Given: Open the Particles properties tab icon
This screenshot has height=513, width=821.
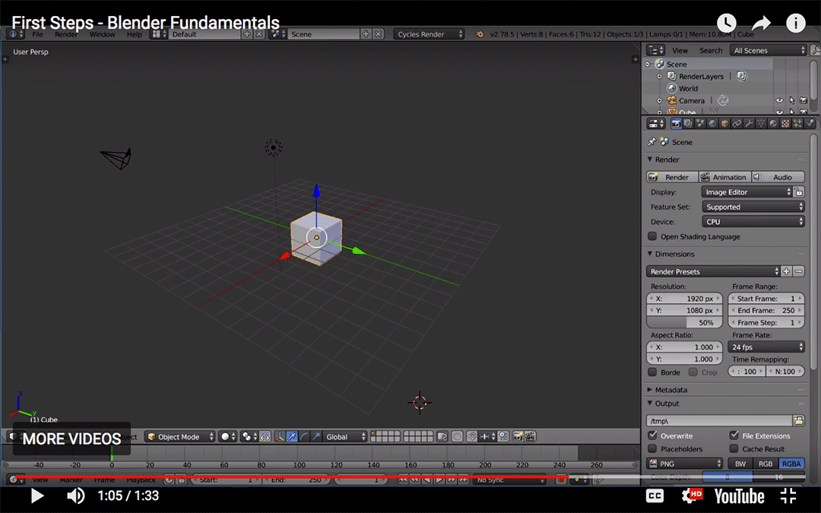Looking at the screenshot, I should click(797, 124).
